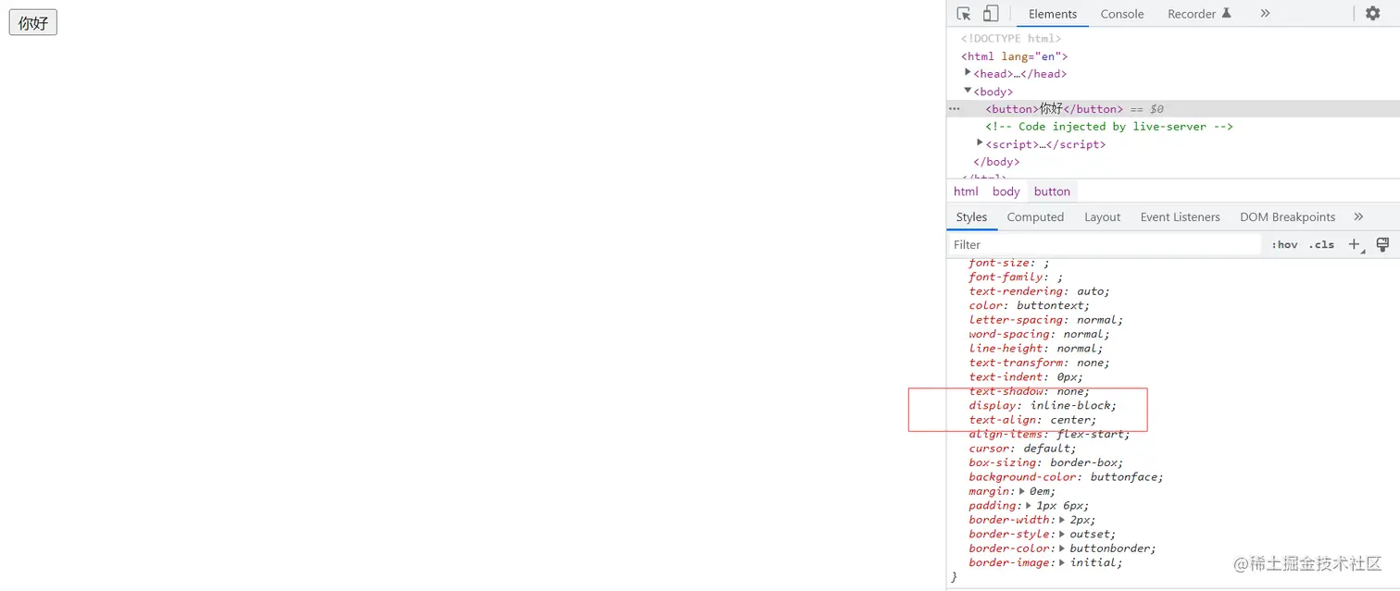Click the color: buttontext declaration
This screenshot has height=591, width=1400.
1030,305
